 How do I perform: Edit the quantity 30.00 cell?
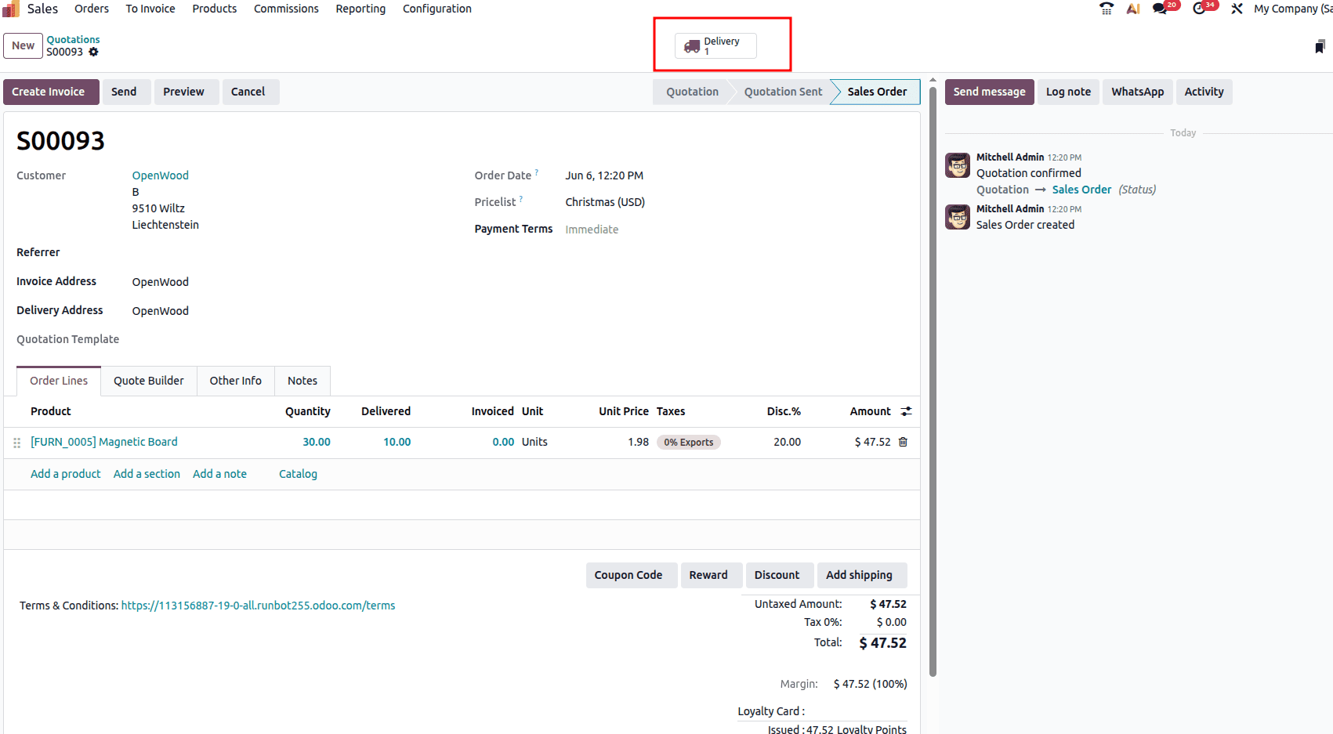tap(317, 442)
